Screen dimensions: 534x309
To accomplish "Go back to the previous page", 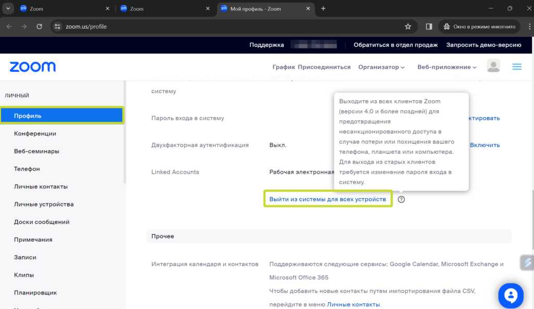I will [x=9, y=27].
